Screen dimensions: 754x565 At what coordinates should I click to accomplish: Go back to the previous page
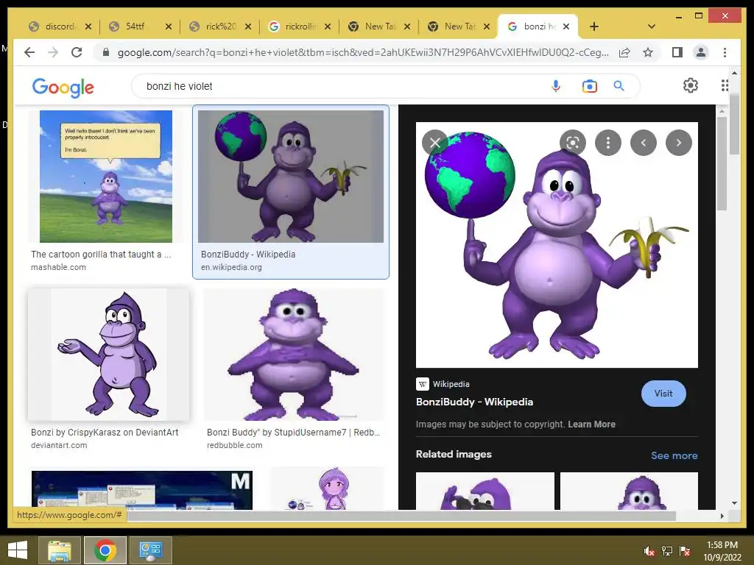pyautogui.click(x=29, y=52)
